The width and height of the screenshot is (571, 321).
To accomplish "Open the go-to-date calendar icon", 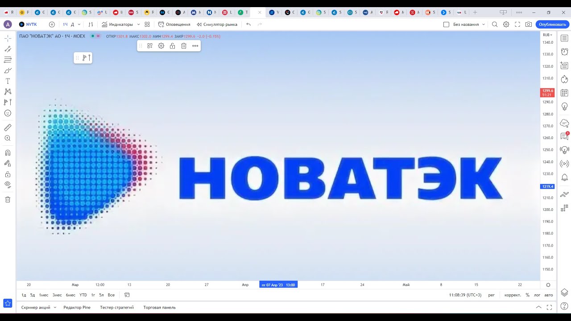I will [127, 295].
